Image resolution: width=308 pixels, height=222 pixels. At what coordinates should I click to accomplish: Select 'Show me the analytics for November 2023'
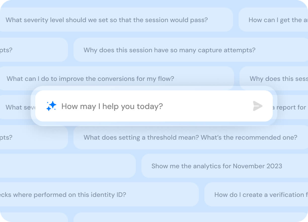217,166
